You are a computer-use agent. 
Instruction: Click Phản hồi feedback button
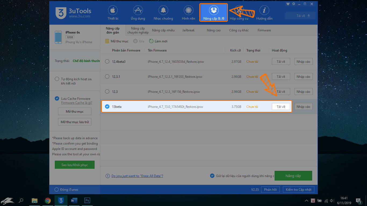coord(270,190)
